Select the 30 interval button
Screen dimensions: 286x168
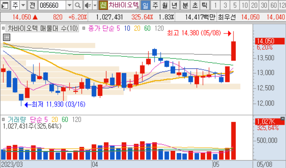tap(264, 5)
